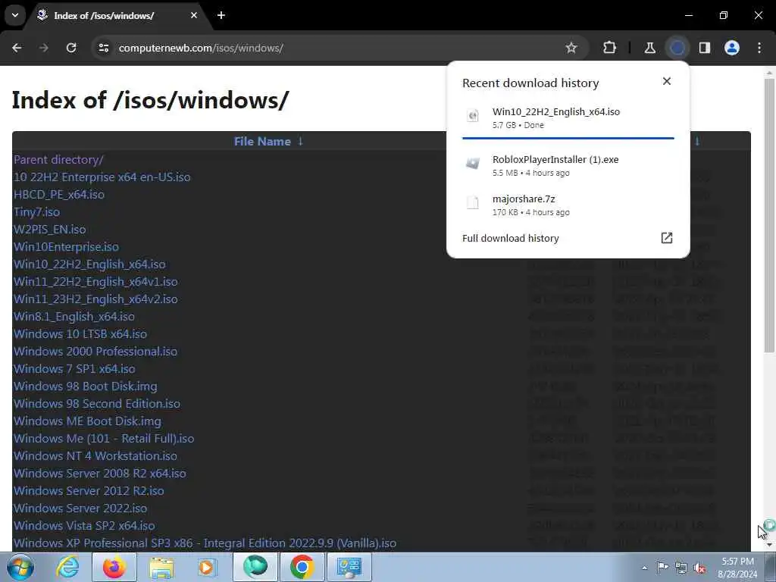776x582 pixels.
Task: Download Windows 98 Boot Disk.img
Action: pos(85,386)
